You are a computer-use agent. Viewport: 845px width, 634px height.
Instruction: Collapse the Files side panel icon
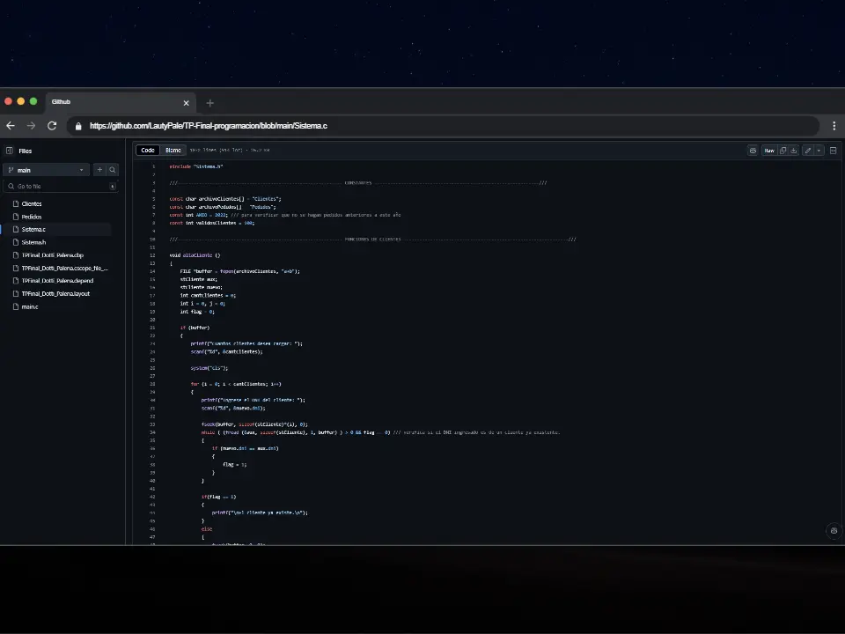click(9, 151)
